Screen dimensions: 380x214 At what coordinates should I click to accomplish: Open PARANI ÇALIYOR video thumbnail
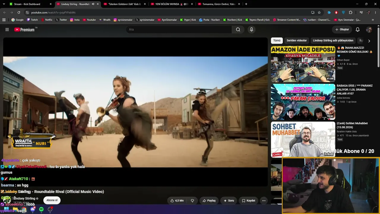(x=303, y=102)
